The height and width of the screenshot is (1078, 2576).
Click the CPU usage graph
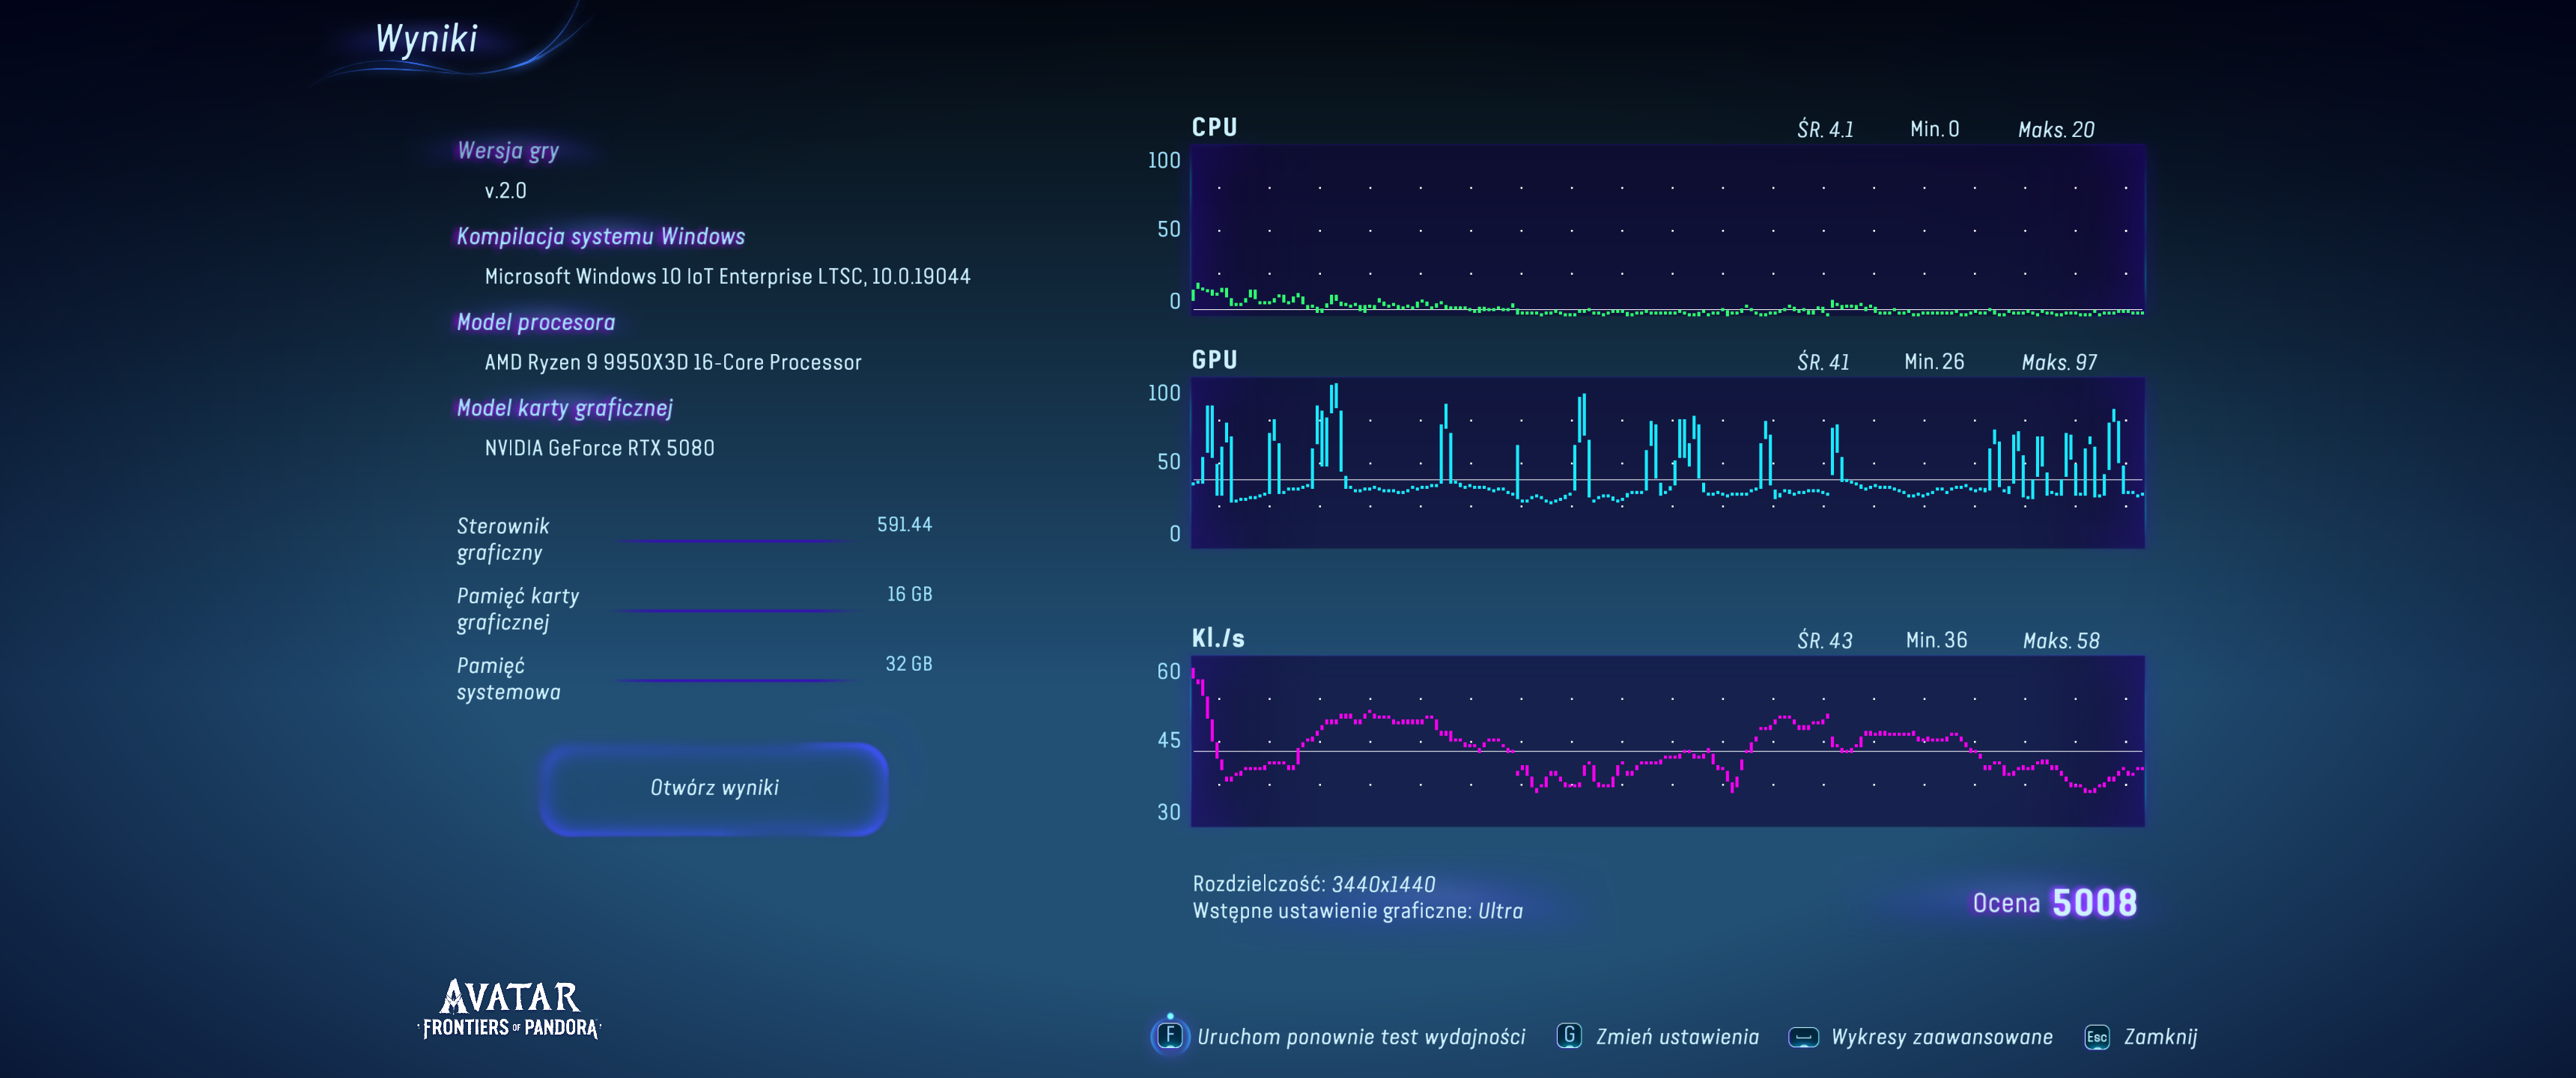pos(1667,230)
